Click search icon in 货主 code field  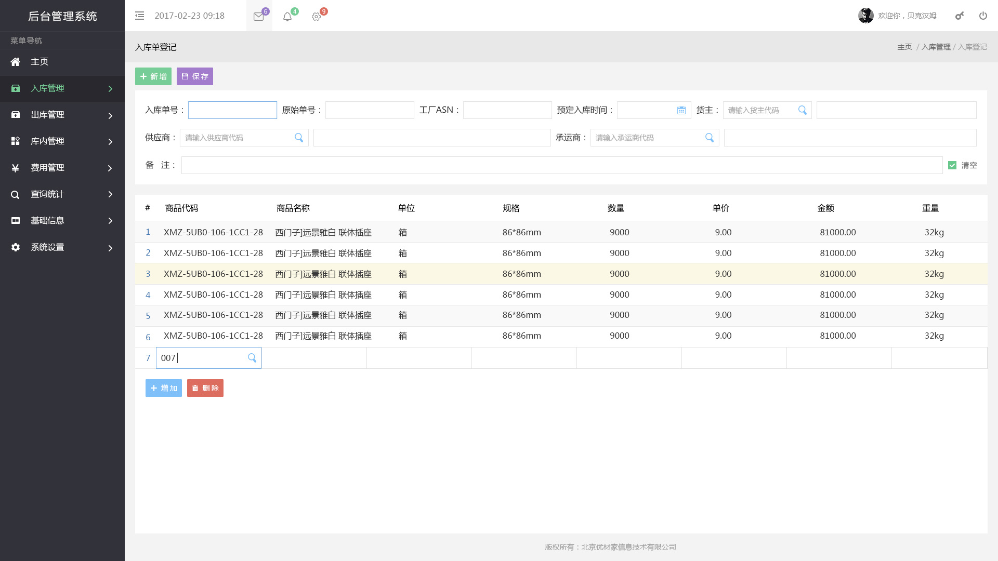point(802,110)
